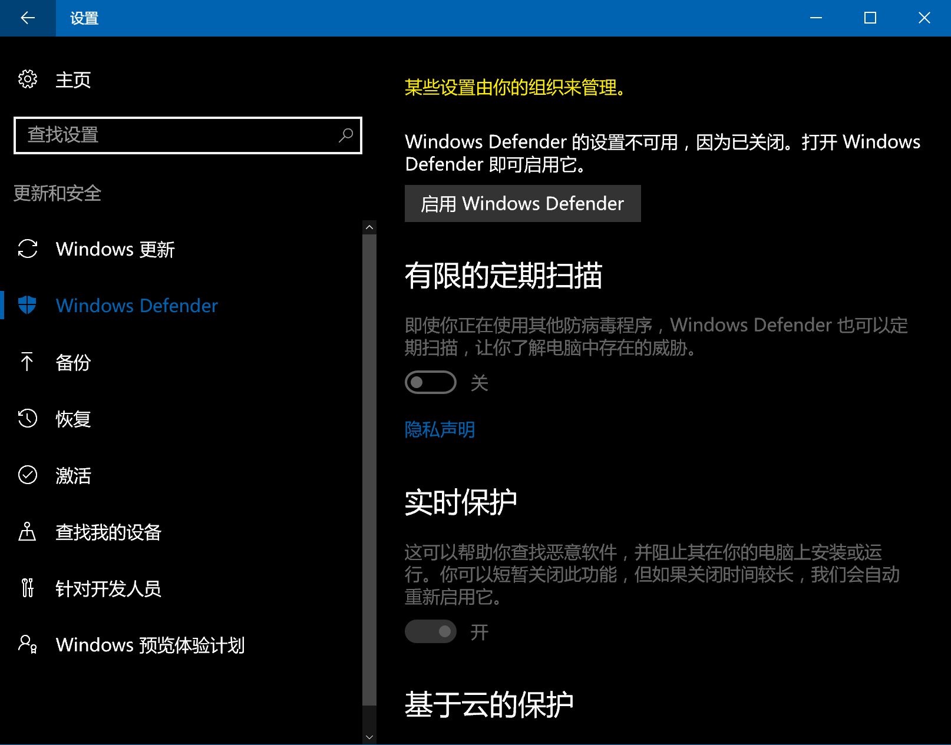Close the 设置 window
Viewport: 951px width, 745px height.
point(924,18)
